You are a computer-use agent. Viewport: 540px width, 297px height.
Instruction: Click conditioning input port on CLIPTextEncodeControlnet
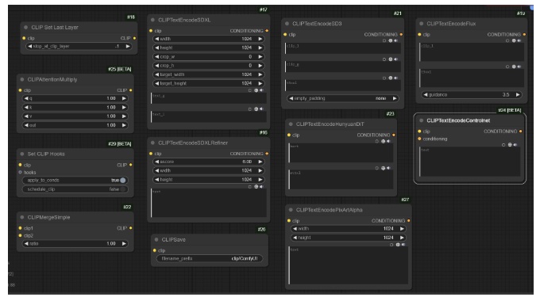click(x=419, y=139)
